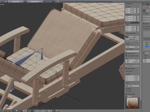Image resolution: width=150 pixels, height=112 pixels.
Task: Click the Item name input field
Action: (134, 86)
